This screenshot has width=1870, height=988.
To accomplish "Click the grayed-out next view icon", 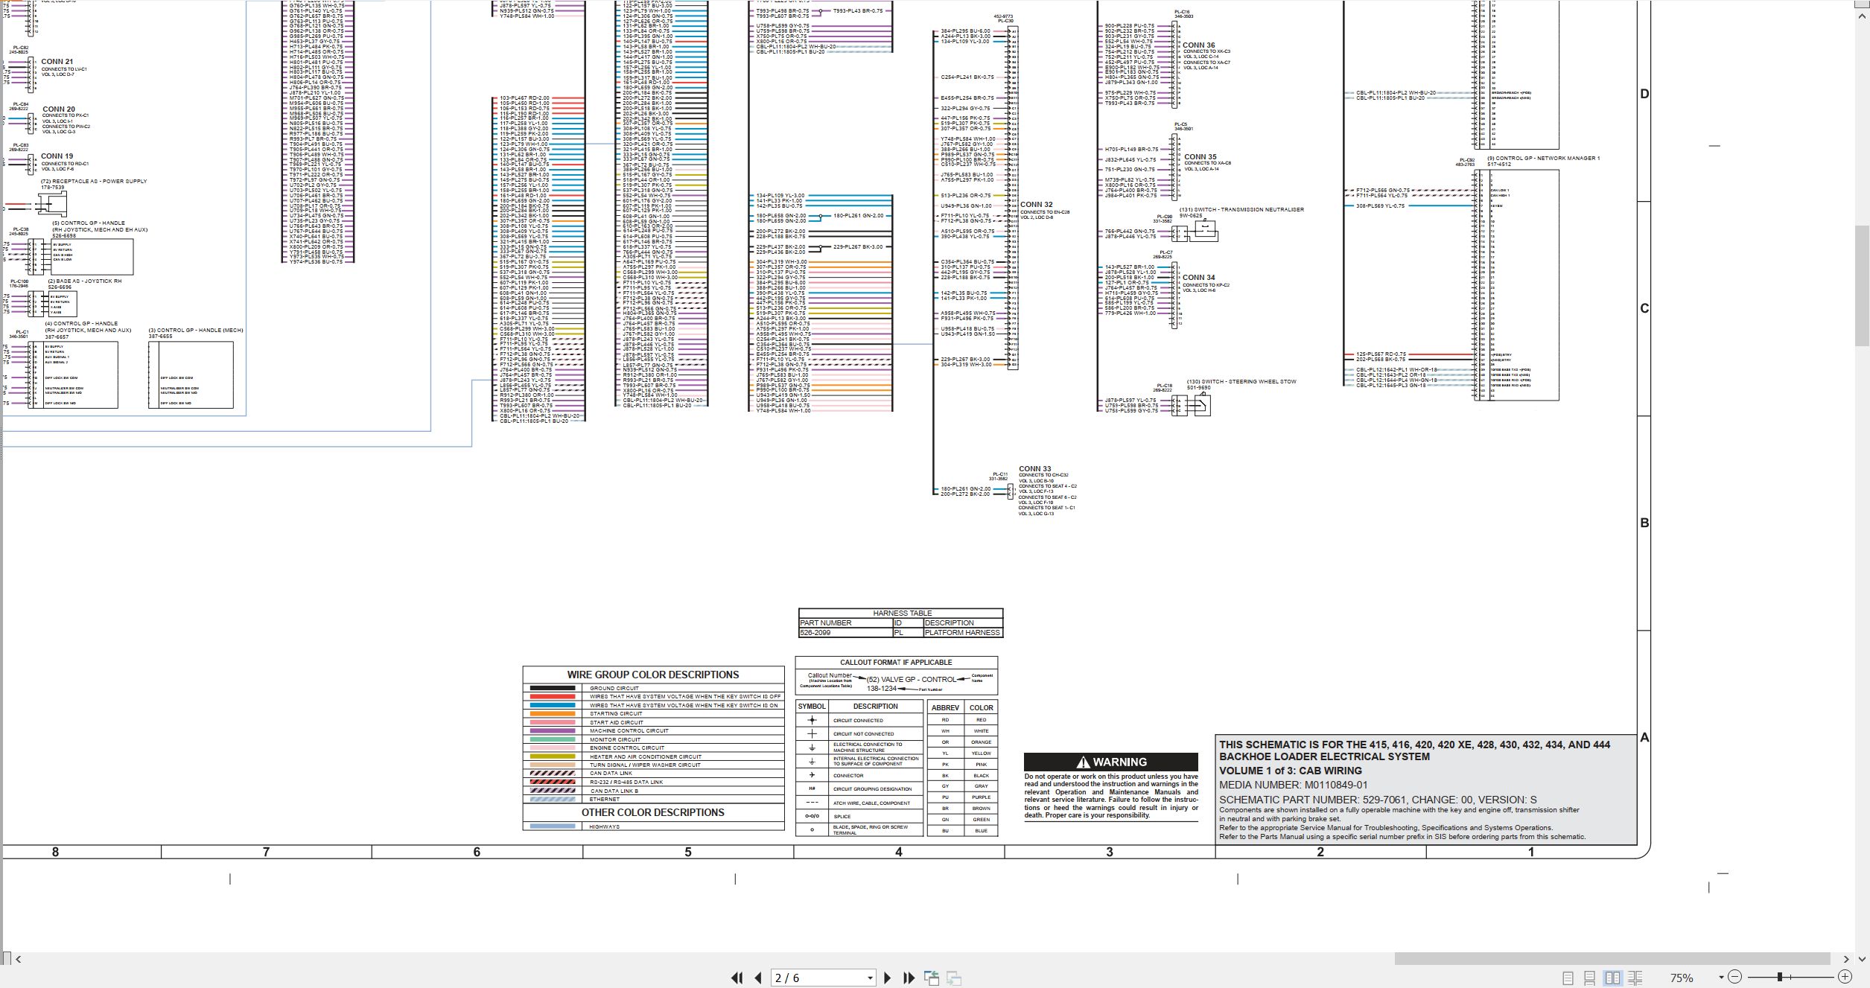I will [954, 978].
